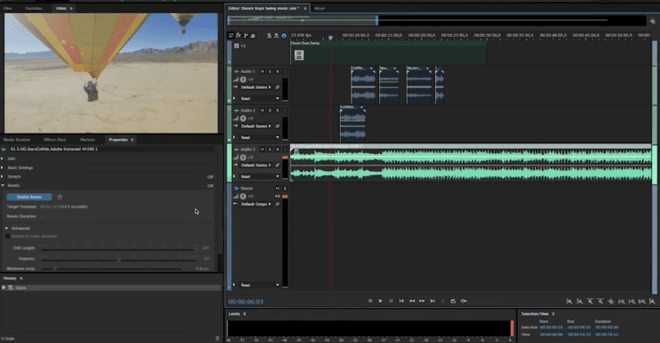The width and height of the screenshot is (660, 343).
Task: Mute the Master track
Action: [x=278, y=188]
